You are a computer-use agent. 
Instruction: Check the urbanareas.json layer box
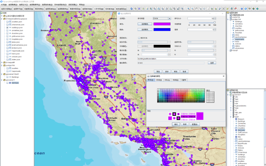coord(7,24)
